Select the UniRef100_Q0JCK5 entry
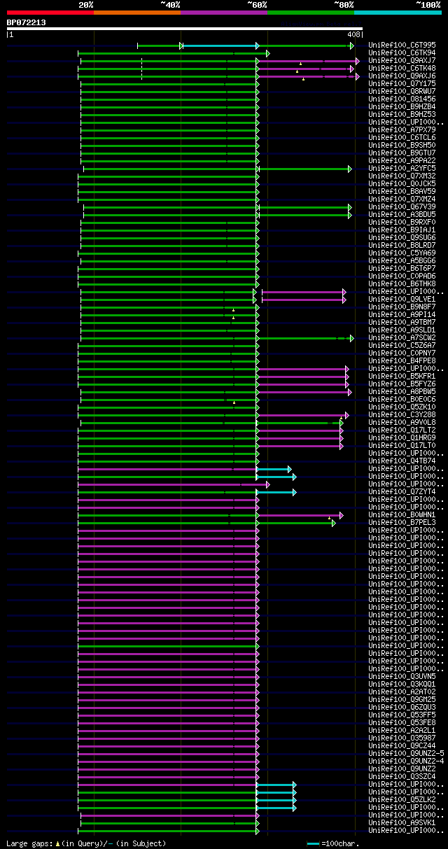This screenshot has height=849, width=448. pyautogui.click(x=402, y=183)
